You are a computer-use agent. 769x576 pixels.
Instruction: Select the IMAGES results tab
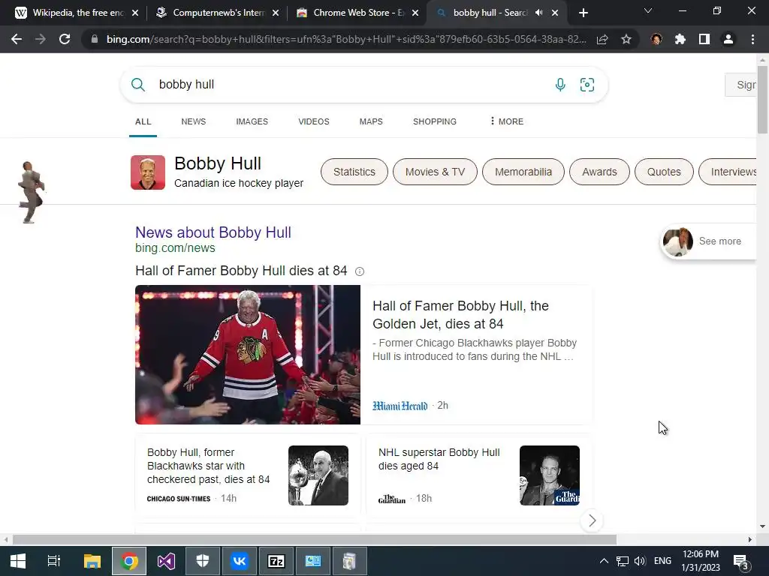point(252,121)
